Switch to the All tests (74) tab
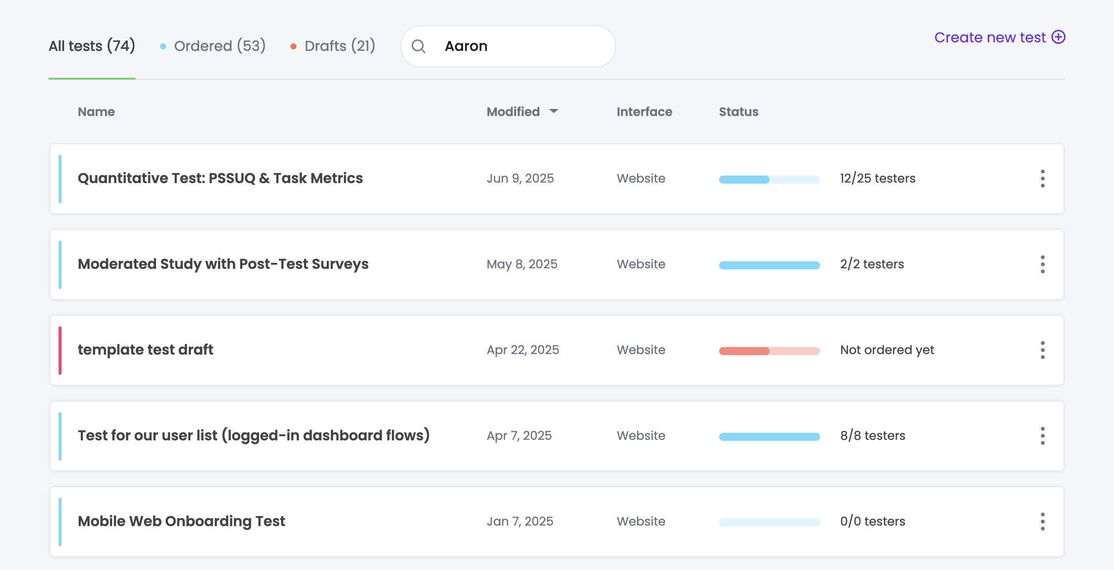 tap(92, 46)
